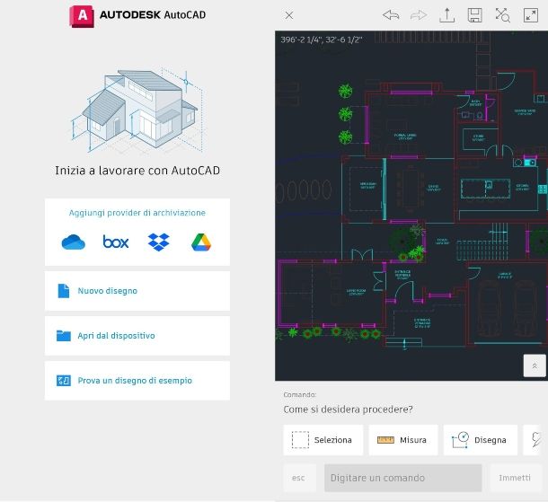The width and height of the screenshot is (548, 502).
Task: Expand panel with double chevron button
Action: [535, 365]
